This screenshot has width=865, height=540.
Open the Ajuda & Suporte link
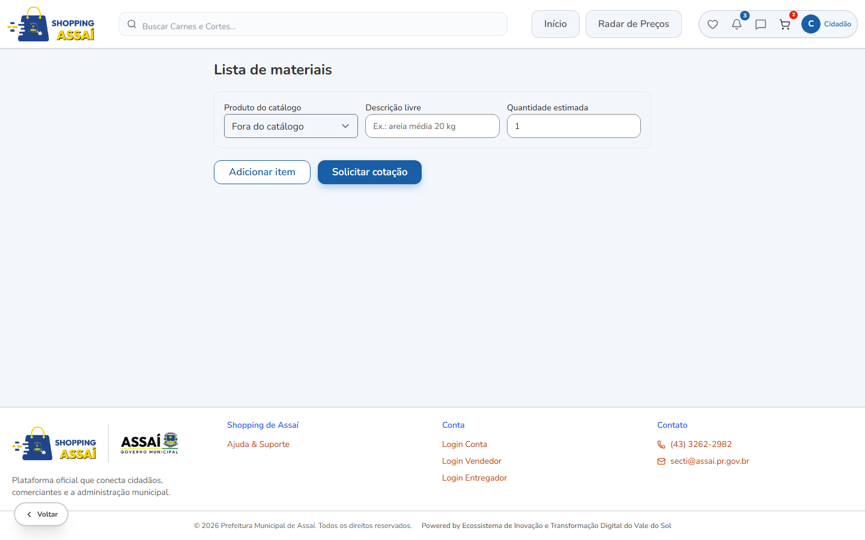pyautogui.click(x=258, y=445)
